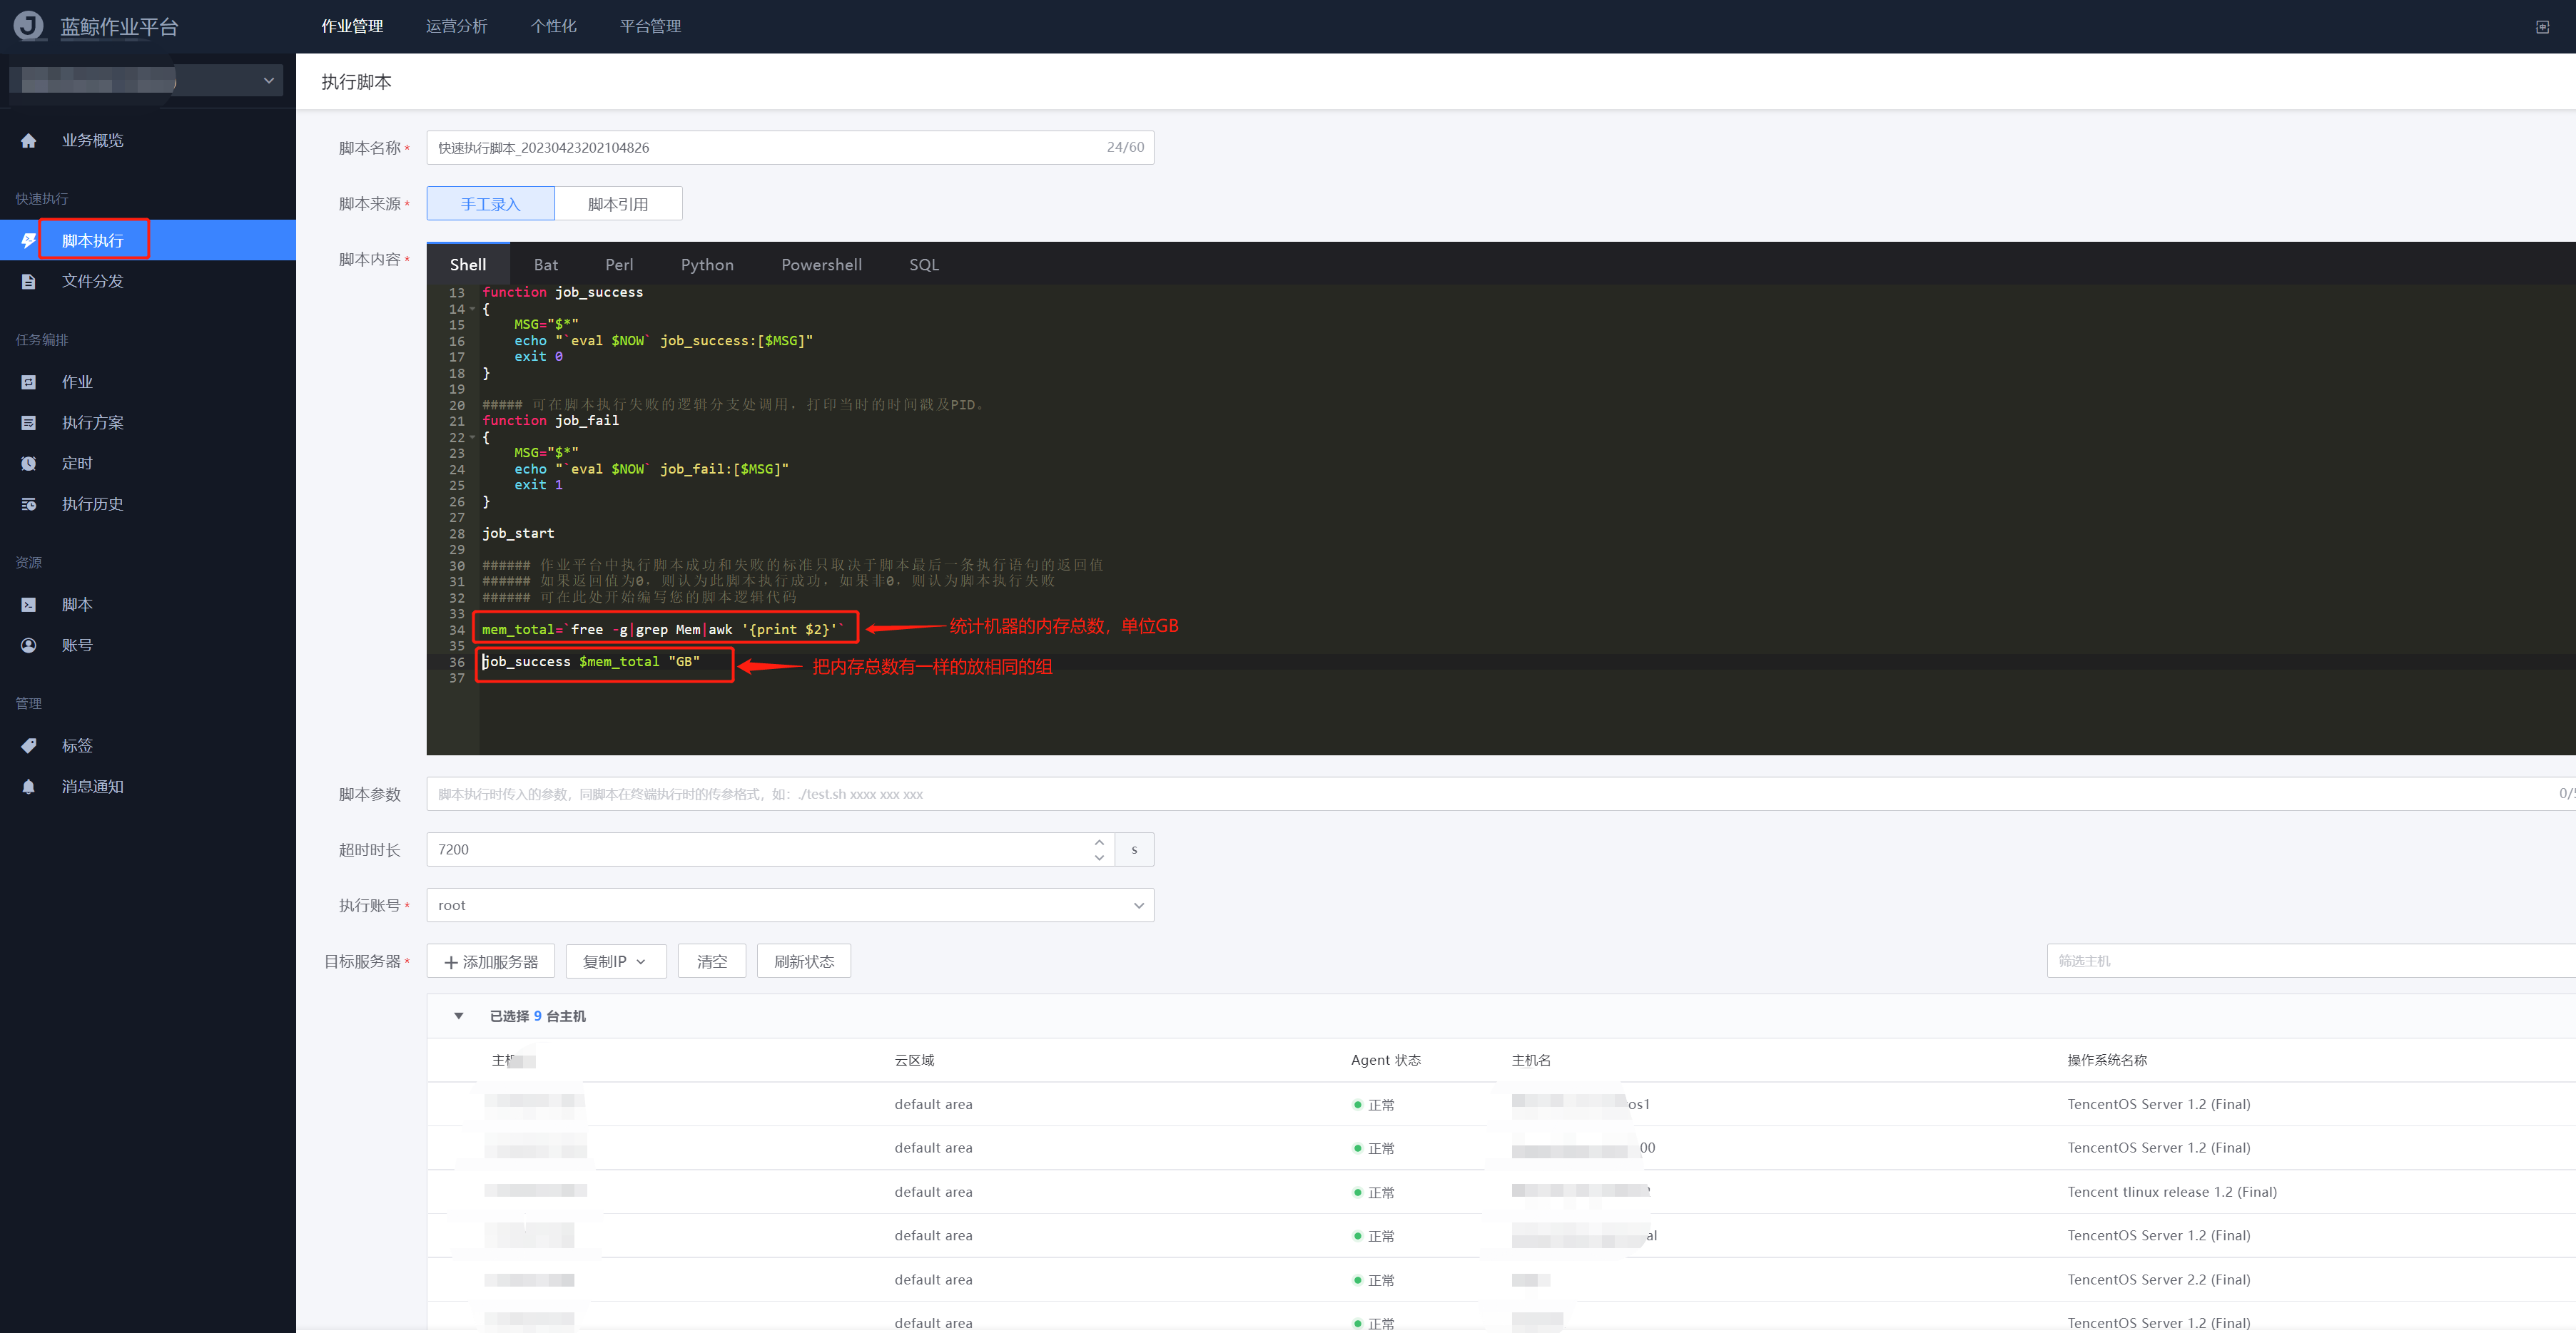
Task: Click code line 34 mem_total
Action: click(x=664, y=630)
